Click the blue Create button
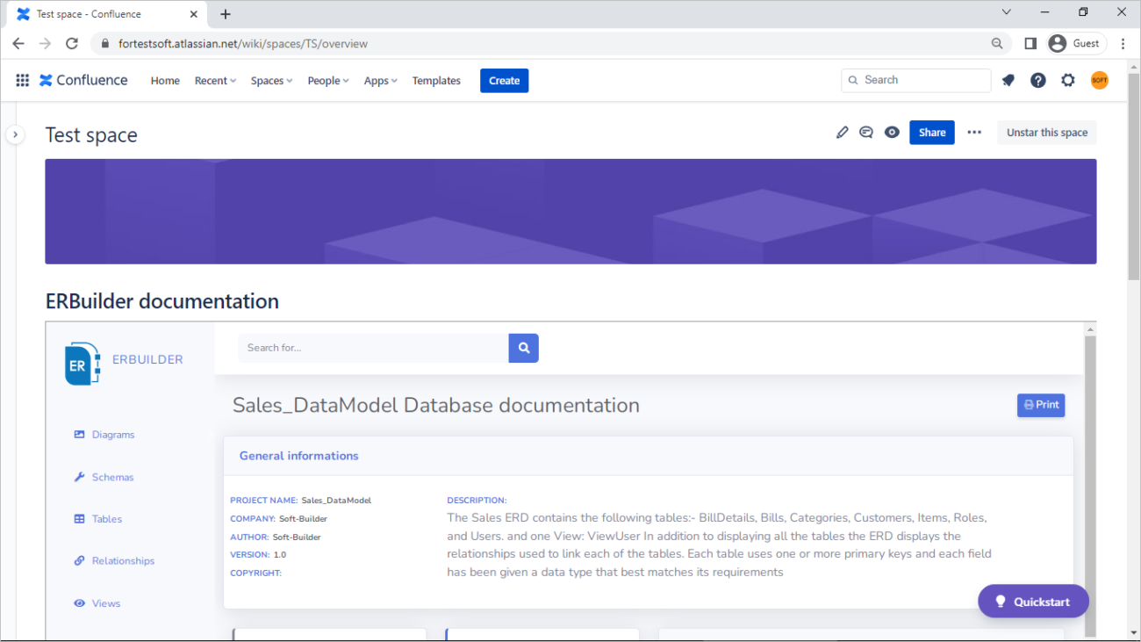1141x642 pixels. pos(504,81)
